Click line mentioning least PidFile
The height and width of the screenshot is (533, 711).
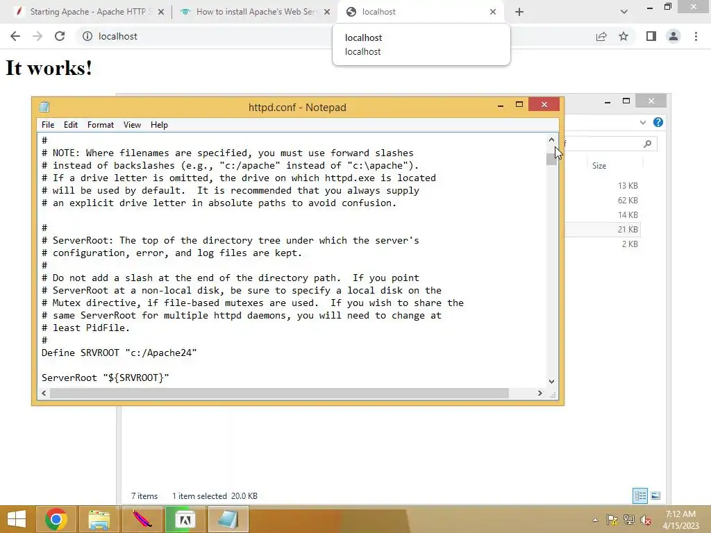point(85,328)
